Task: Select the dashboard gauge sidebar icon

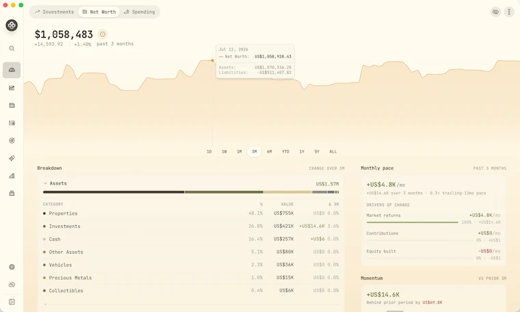Action: [x=12, y=70]
